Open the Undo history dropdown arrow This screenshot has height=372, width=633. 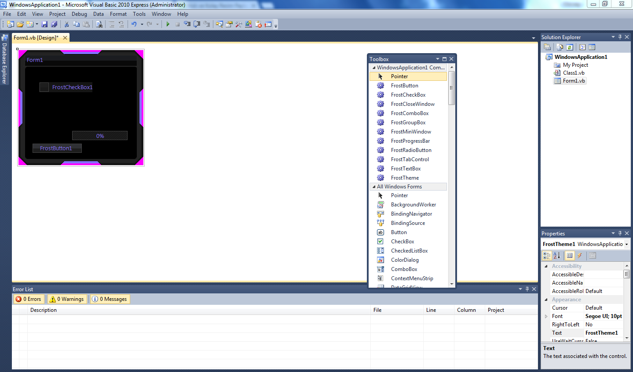pos(142,25)
